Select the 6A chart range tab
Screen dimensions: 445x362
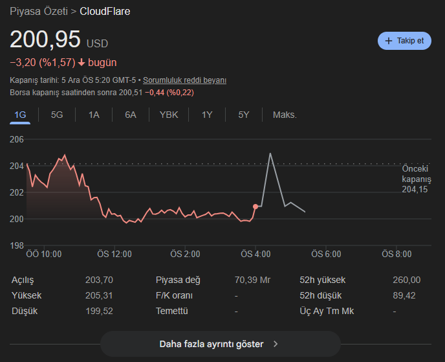(131, 115)
